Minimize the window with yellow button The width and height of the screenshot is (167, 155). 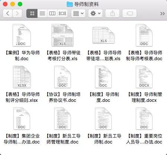pyautogui.click(x=13, y=4)
